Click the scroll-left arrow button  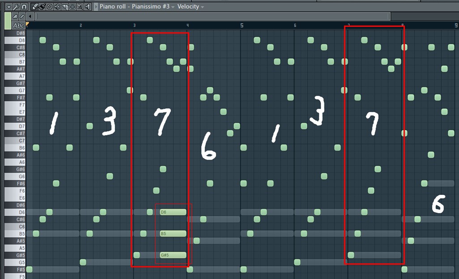(x=30, y=16)
